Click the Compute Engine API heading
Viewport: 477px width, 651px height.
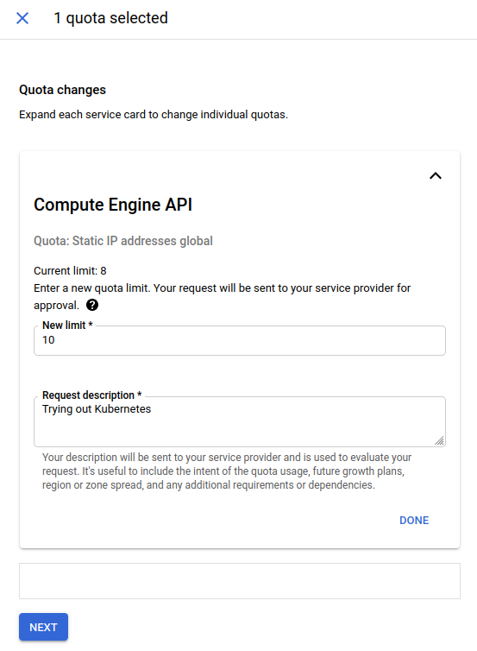pos(113,205)
